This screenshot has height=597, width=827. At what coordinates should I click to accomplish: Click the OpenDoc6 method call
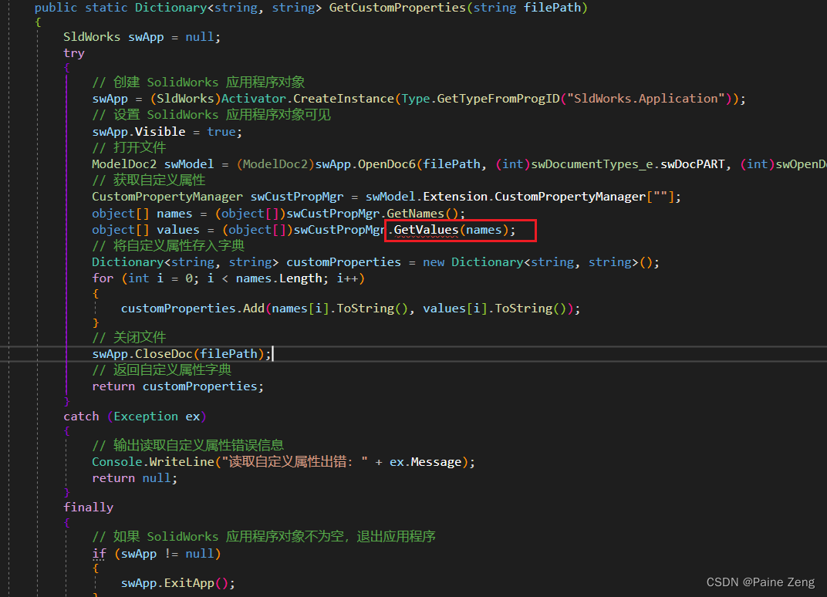point(386,164)
